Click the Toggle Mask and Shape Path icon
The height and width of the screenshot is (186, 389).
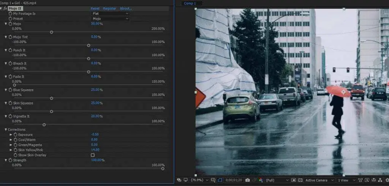click(x=220, y=180)
